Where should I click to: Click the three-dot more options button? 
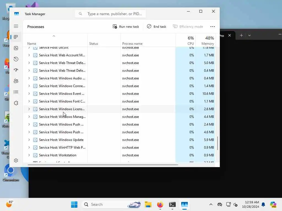[212, 27]
